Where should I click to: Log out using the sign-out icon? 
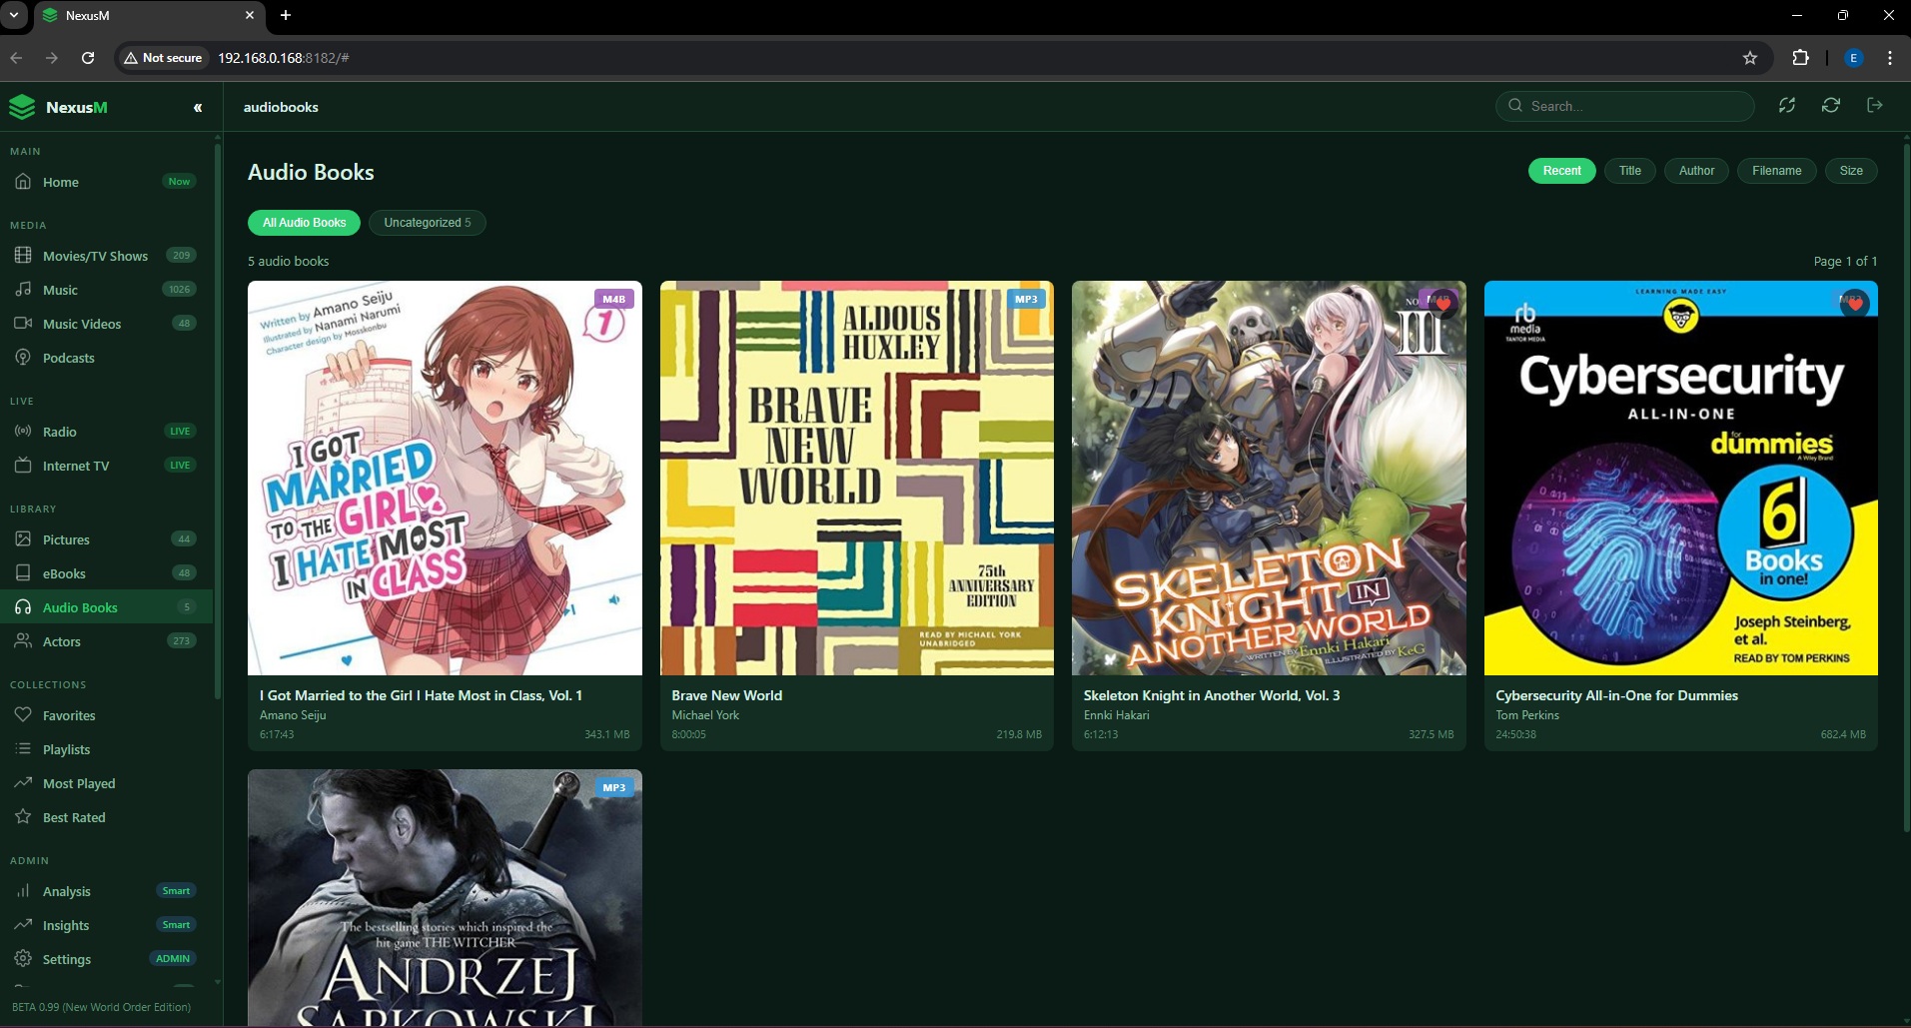1875,105
